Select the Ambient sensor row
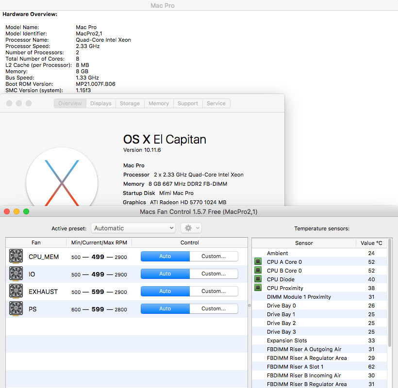 (319, 253)
